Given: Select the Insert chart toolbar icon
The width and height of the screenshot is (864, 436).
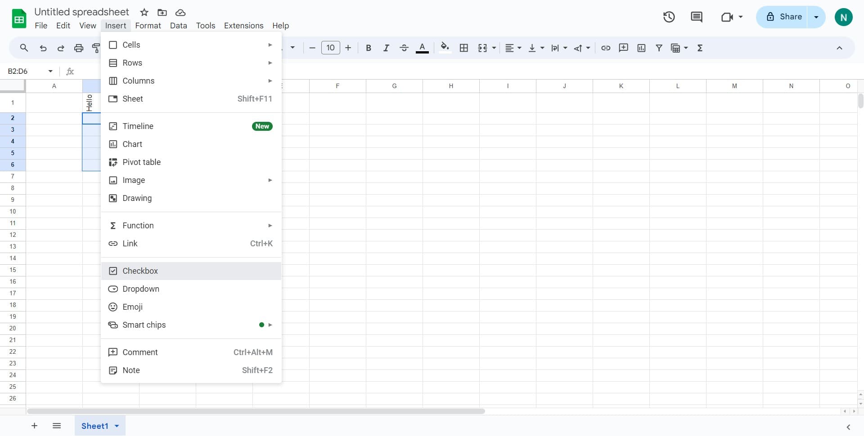Looking at the screenshot, I should (x=641, y=48).
